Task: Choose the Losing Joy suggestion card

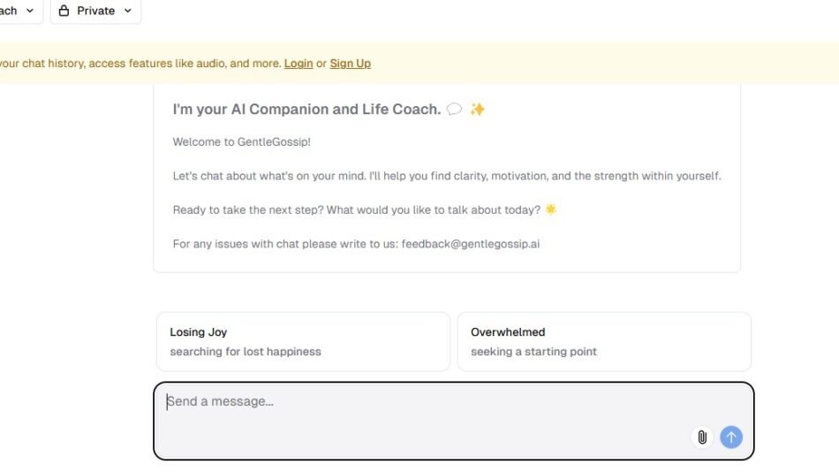Action: coord(303,341)
